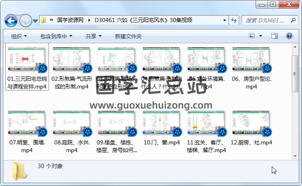
Task: Click the double chevron path overflow button
Action: point(51,20)
